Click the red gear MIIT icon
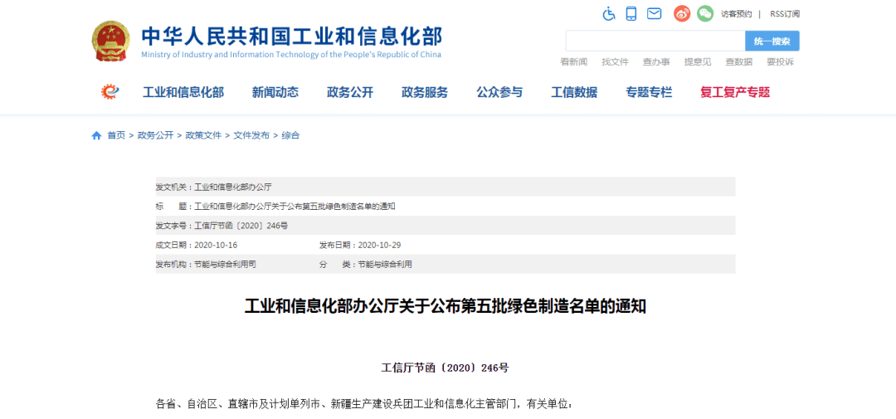Viewport: 896px width, 419px height. [x=110, y=91]
